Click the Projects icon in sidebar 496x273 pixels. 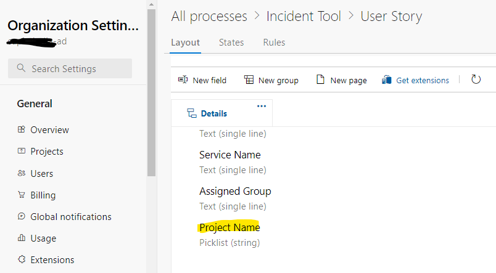22,152
